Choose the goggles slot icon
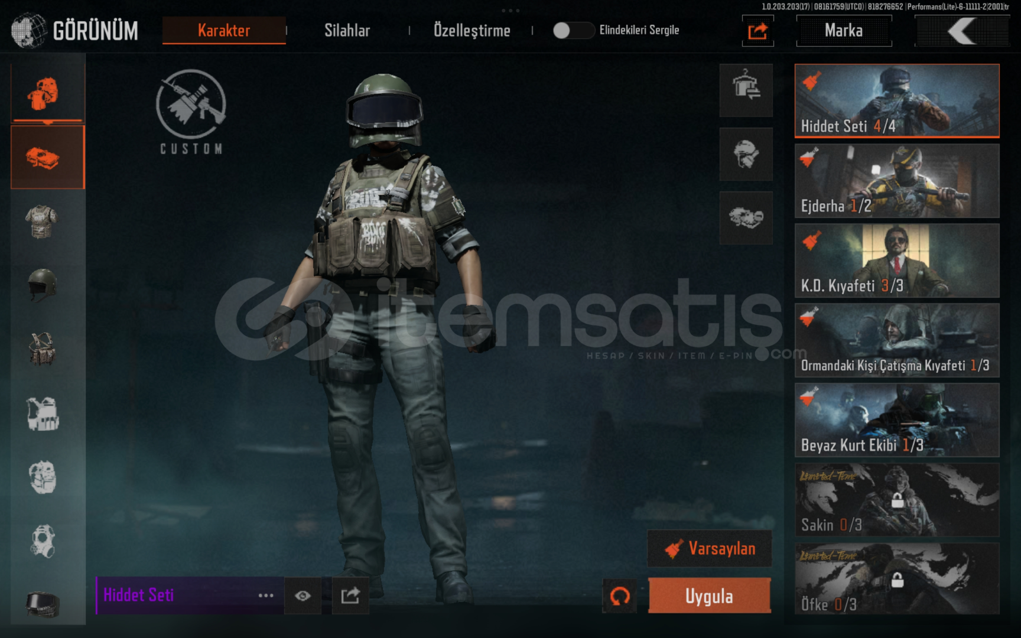 (42, 604)
